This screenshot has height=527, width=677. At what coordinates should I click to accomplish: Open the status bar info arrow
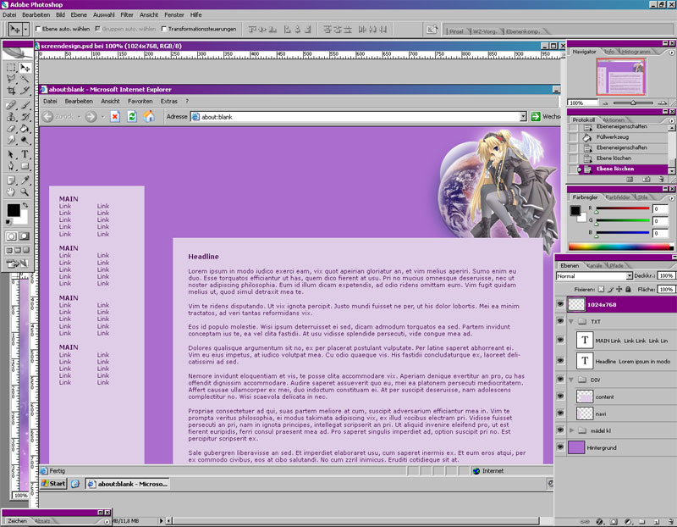pos(162,521)
